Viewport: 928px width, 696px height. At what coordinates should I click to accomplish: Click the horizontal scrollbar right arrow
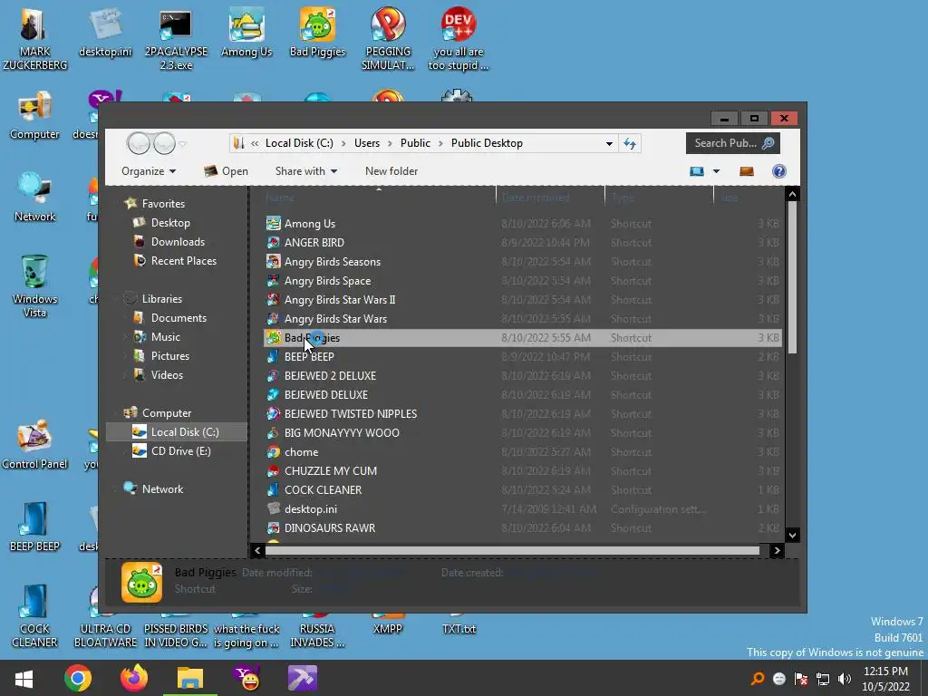777,551
